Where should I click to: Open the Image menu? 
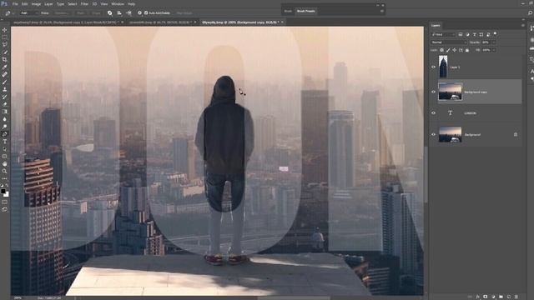pyautogui.click(x=36, y=4)
